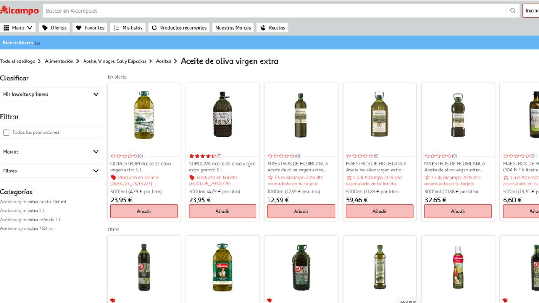Click the Ofertas tag icon

(x=45, y=28)
